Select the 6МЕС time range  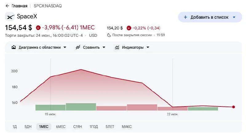61,126
